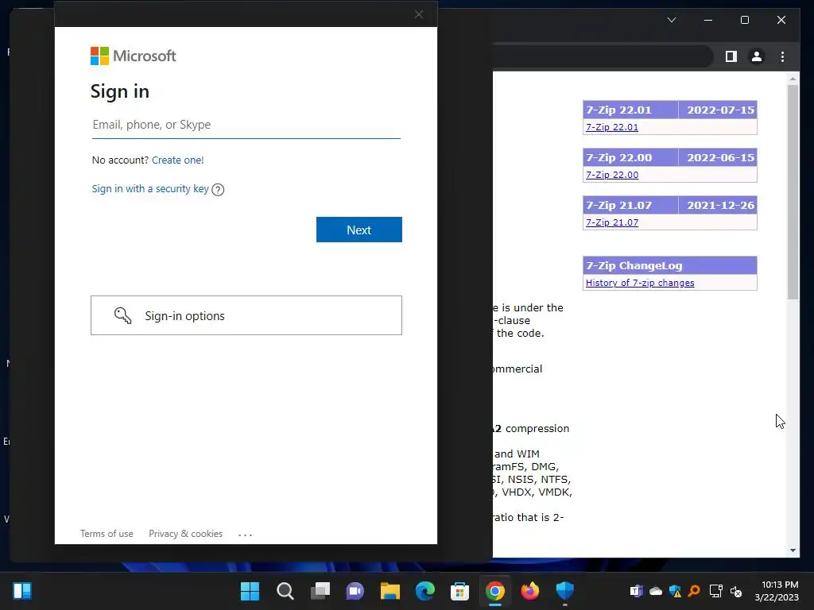Viewport: 814px width, 610px height.
Task: Open Windows Widgets button on taskbar
Action: pyautogui.click(x=22, y=591)
